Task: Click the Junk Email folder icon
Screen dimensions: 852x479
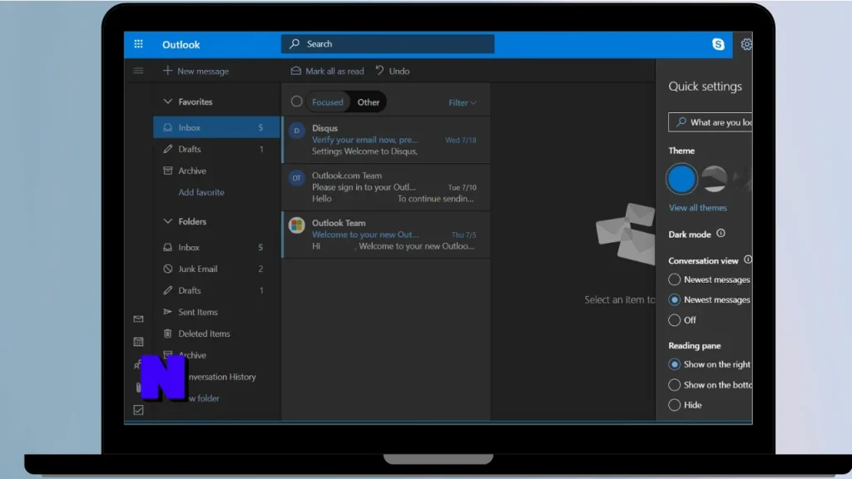Action: pyautogui.click(x=167, y=269)
